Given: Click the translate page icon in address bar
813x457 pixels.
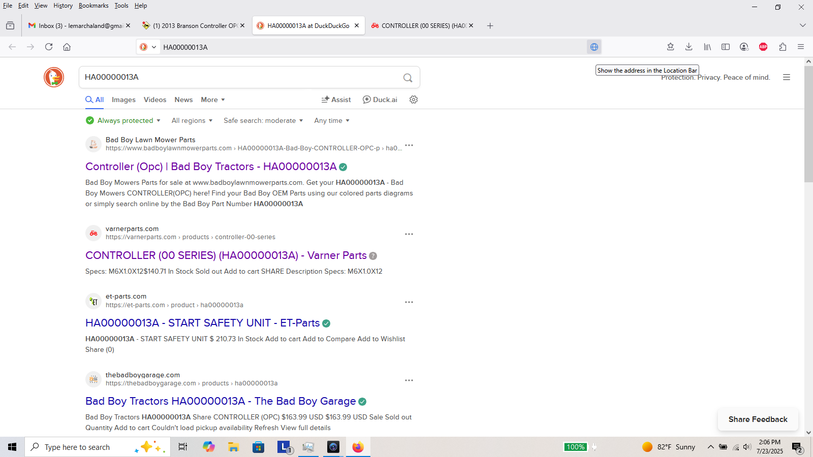Looking at the screenshot, I should click(594, 47).
